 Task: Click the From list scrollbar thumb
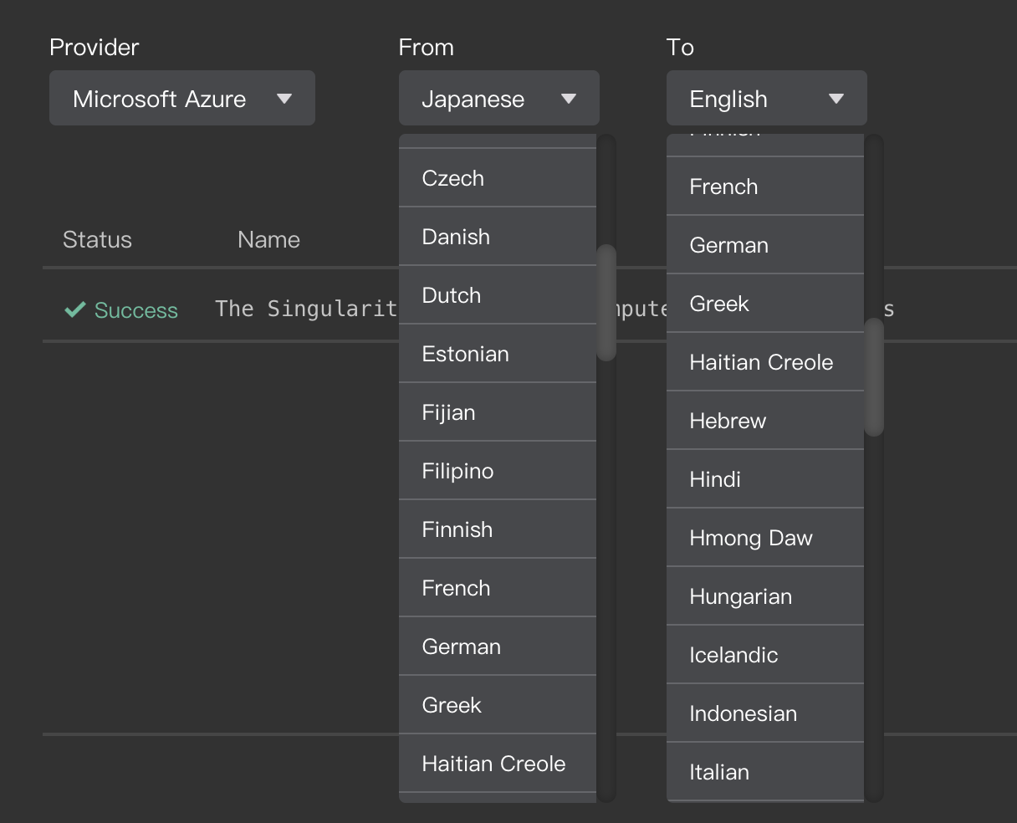606,303
